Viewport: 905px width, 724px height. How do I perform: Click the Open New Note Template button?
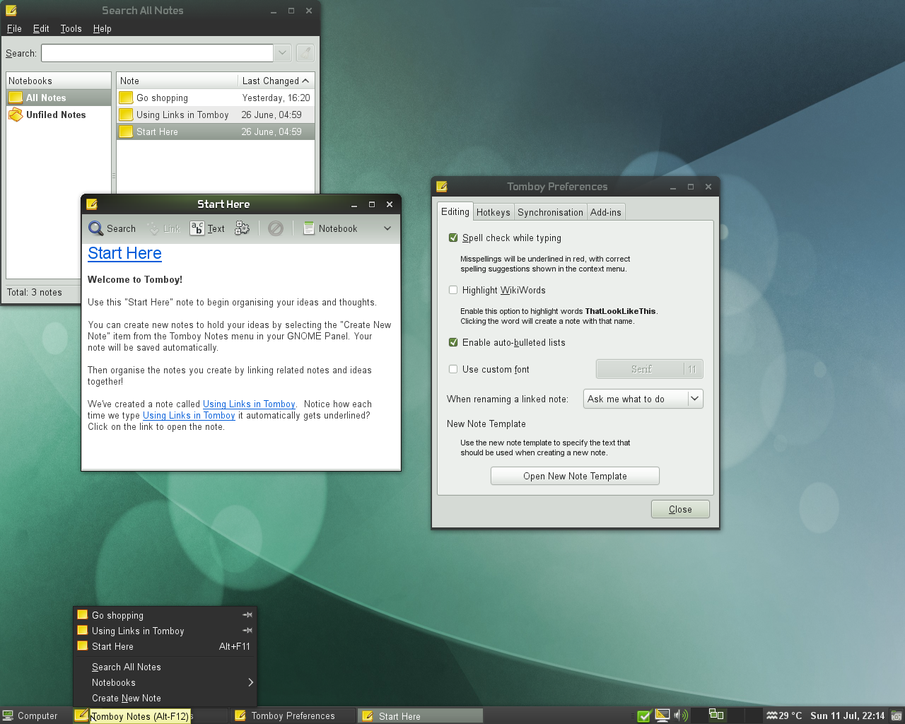point(575,476)
